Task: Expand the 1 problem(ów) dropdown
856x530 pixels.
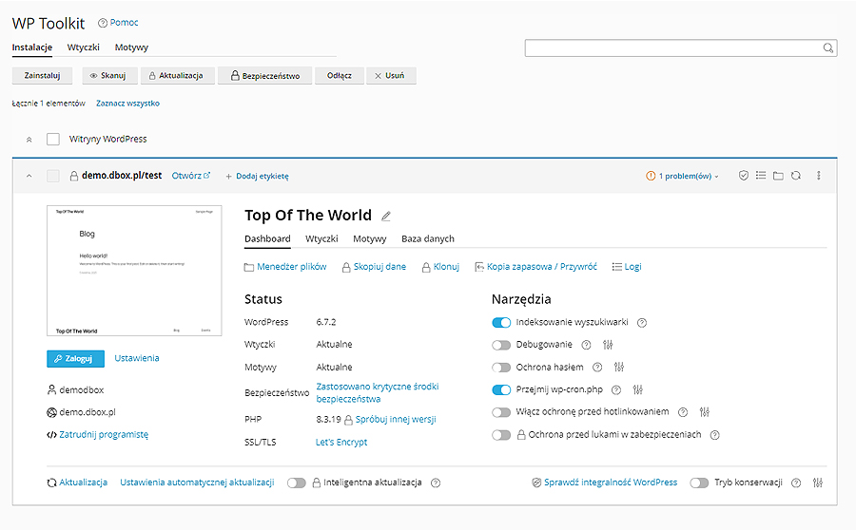Action: 683,176
